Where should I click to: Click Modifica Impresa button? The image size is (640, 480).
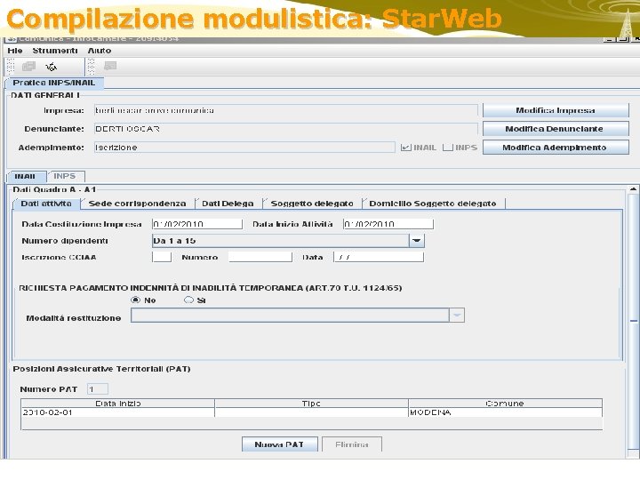click(x=556, y=110)
